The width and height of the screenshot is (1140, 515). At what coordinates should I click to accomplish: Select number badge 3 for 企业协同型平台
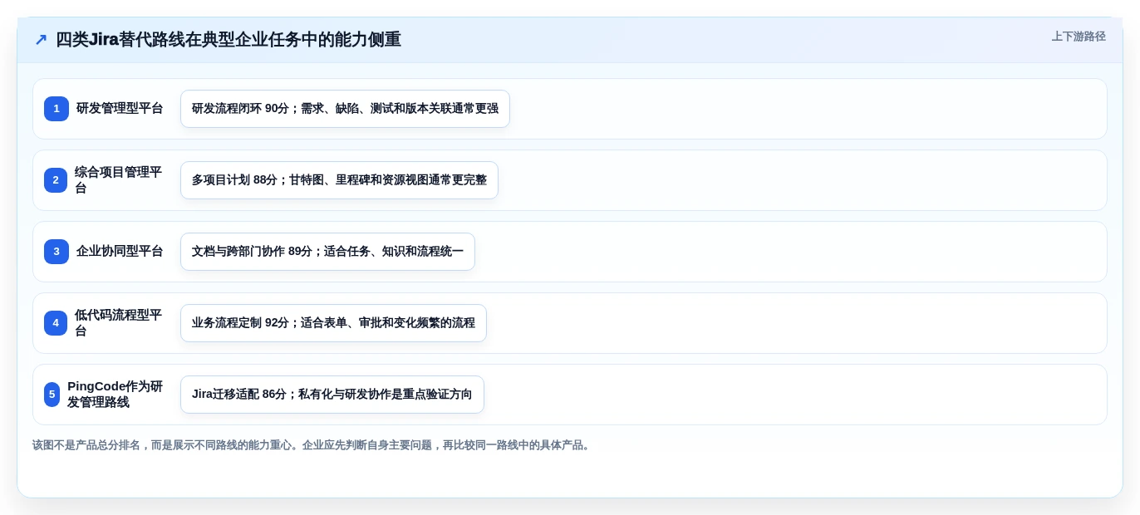(x=57, y=252)
